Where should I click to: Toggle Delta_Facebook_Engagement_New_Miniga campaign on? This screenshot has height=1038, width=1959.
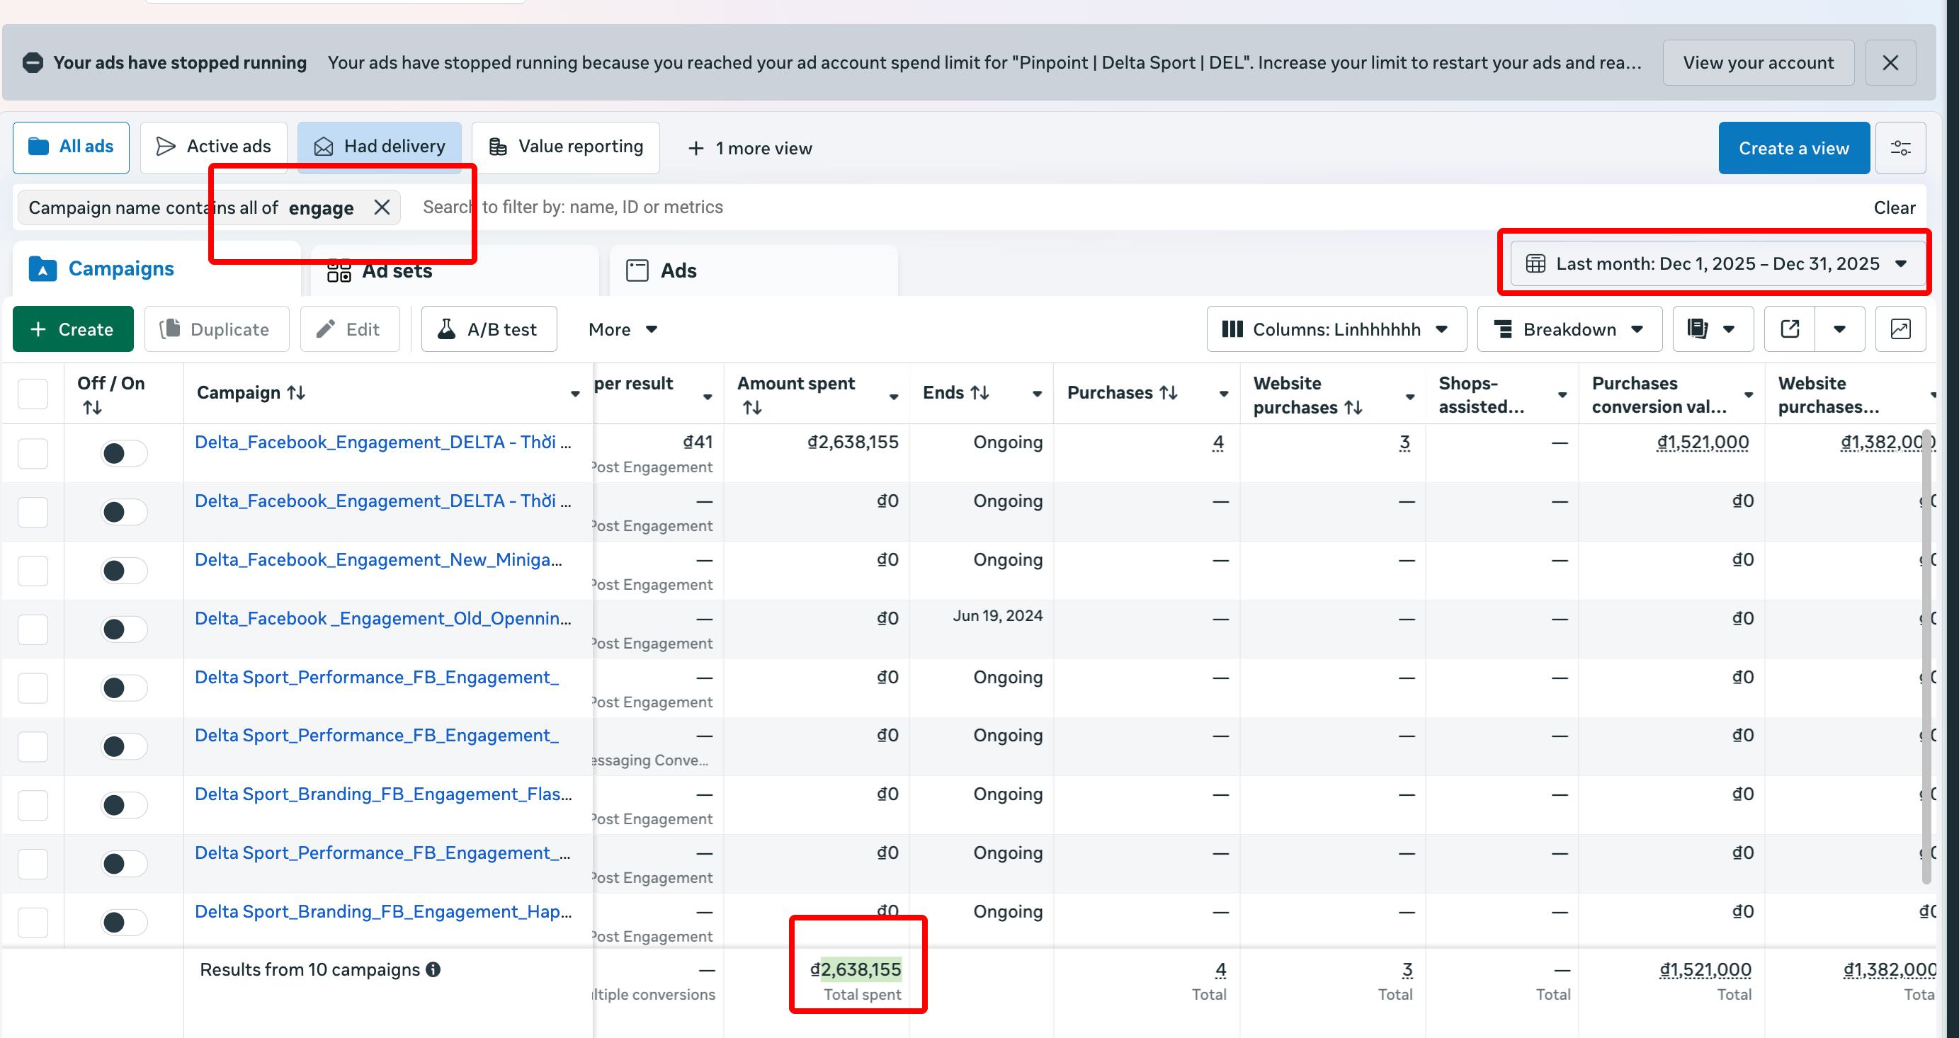(x=123, y=570)
